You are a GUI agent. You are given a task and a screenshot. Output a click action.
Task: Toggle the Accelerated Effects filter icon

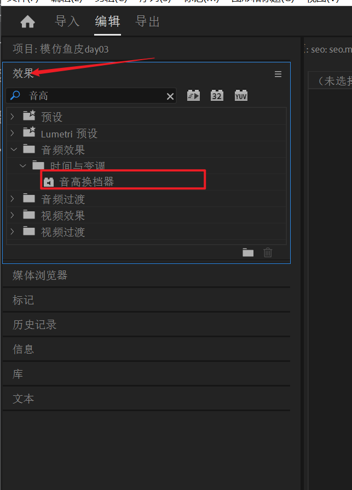pyautogui.click(x=193, y=95)
